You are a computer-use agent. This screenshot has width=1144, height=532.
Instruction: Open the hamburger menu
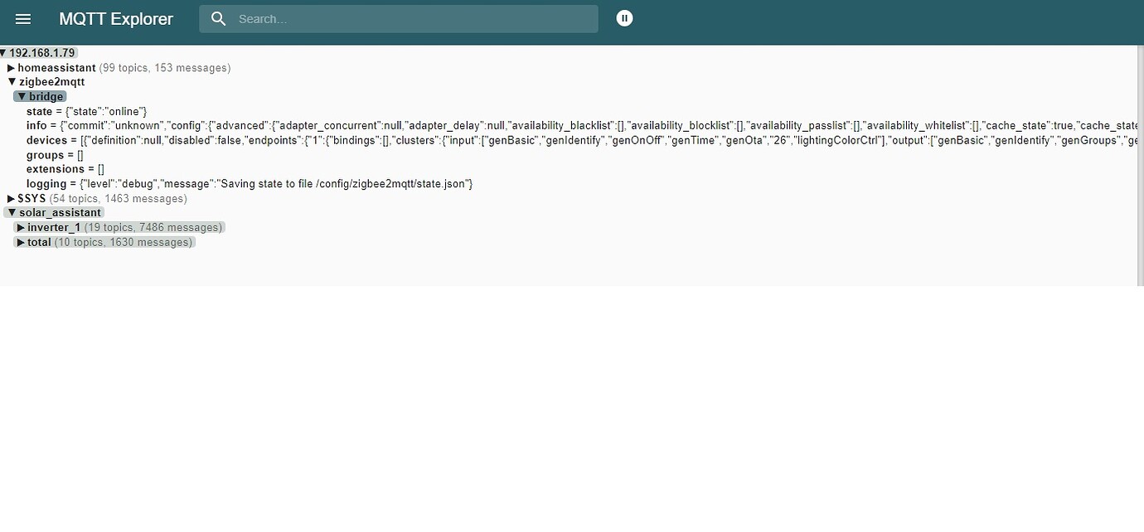(22, 18)
